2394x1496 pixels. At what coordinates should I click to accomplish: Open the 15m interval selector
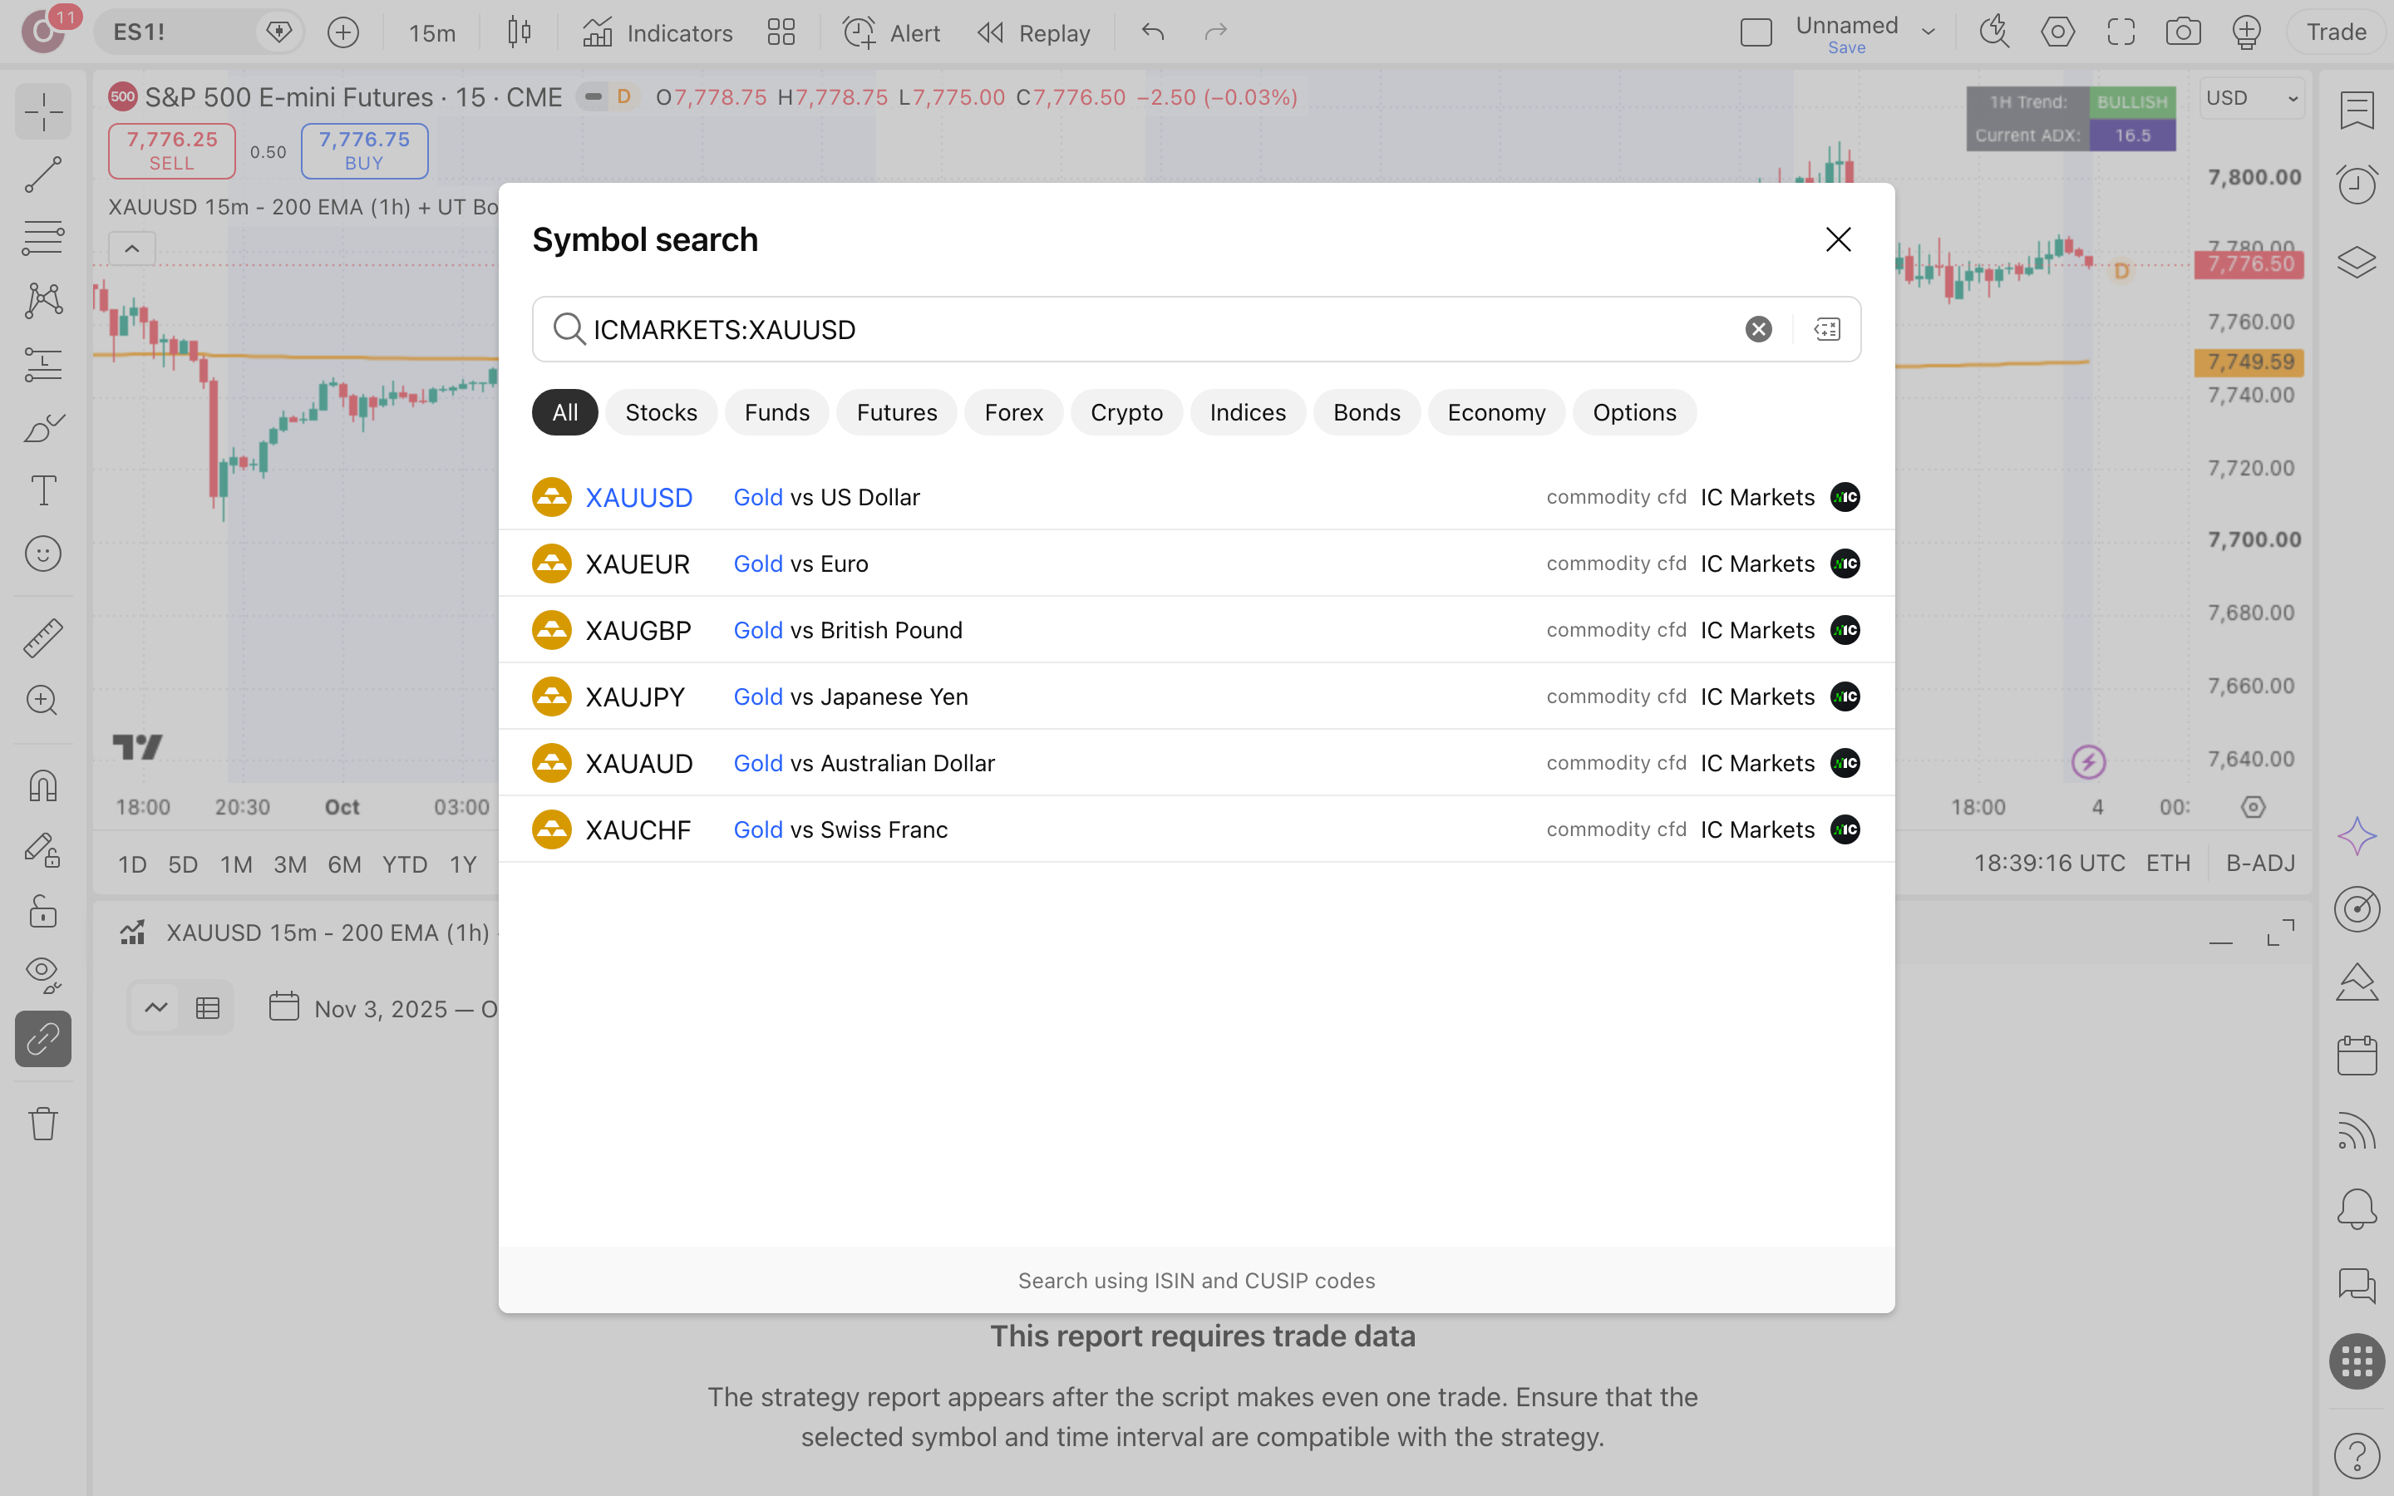click(432, 32)
